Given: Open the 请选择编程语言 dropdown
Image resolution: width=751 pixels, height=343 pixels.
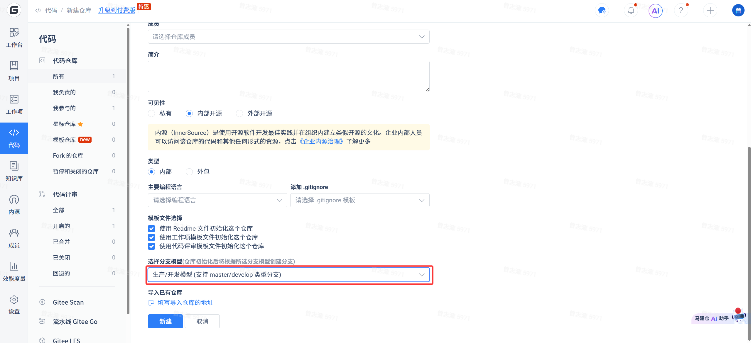Looking at the screenshot, I should click(x=217, y=200).
